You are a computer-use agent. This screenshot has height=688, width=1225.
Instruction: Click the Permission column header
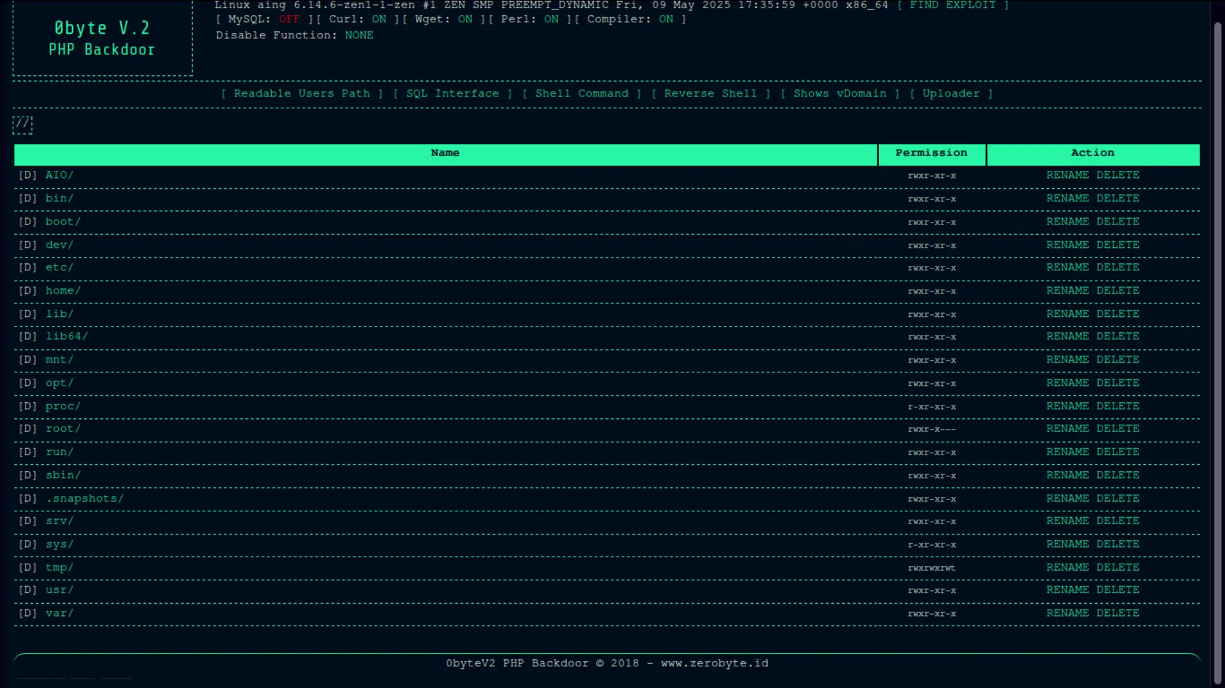tap(932, 154)
